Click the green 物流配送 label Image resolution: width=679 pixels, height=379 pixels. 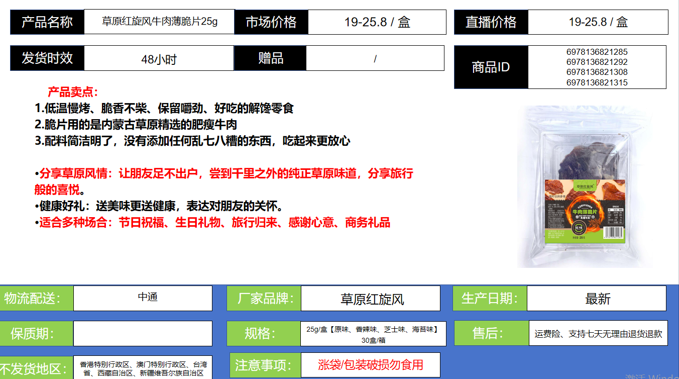click(33, 298)
